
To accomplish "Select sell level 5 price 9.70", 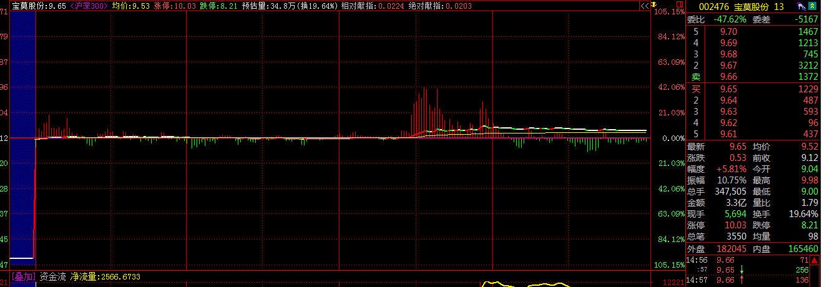I will 728,31.
